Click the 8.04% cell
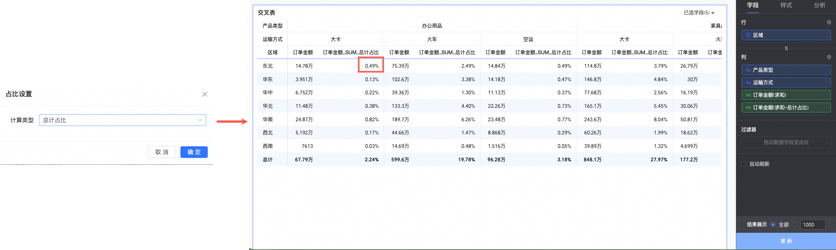836x250 pixels. coord(661,119)
